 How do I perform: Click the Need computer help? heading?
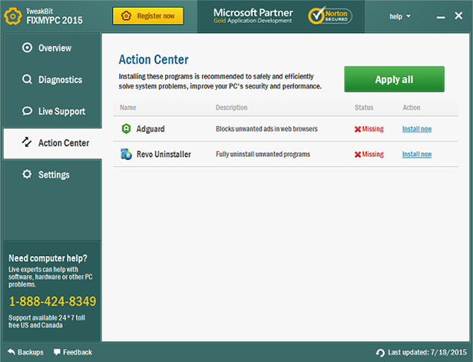point(48,258)
